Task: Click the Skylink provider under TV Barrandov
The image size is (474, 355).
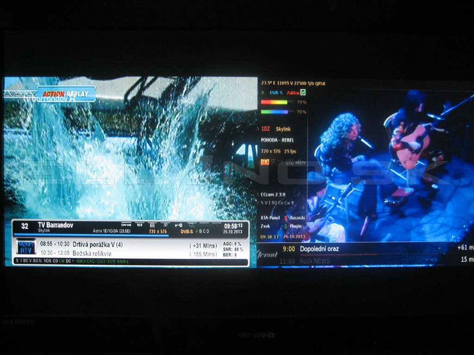Action: point(44,230)
